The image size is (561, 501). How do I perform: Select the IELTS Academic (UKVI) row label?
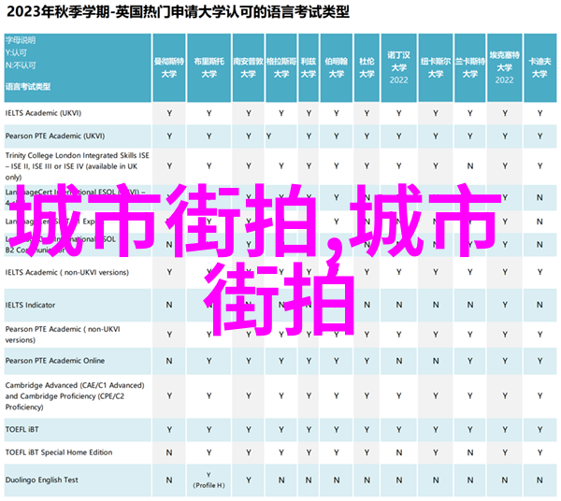coord(43,113)
